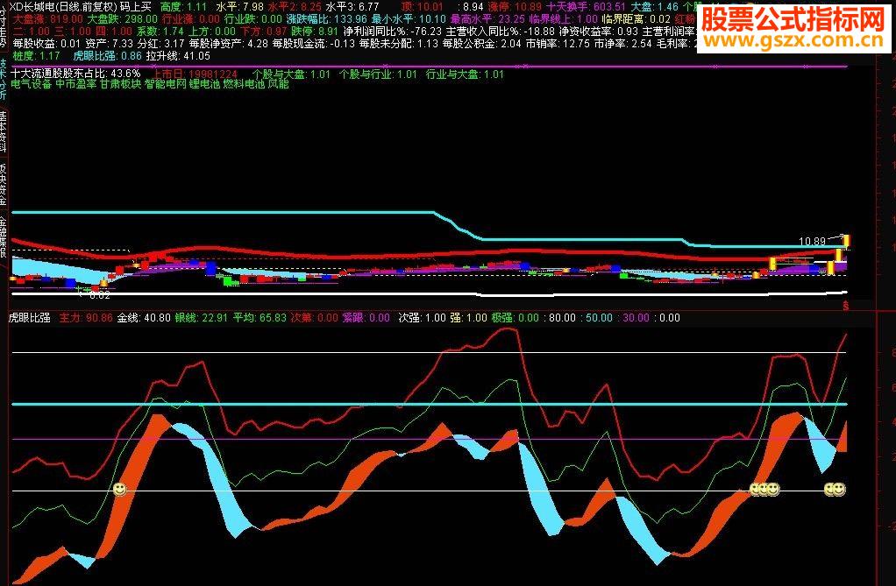Click the red dollar sign marker

point(846,306)
